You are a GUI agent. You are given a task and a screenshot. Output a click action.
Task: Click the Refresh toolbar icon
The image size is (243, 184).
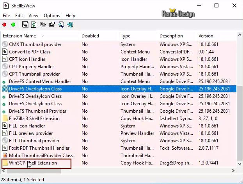tap(34, 25)
